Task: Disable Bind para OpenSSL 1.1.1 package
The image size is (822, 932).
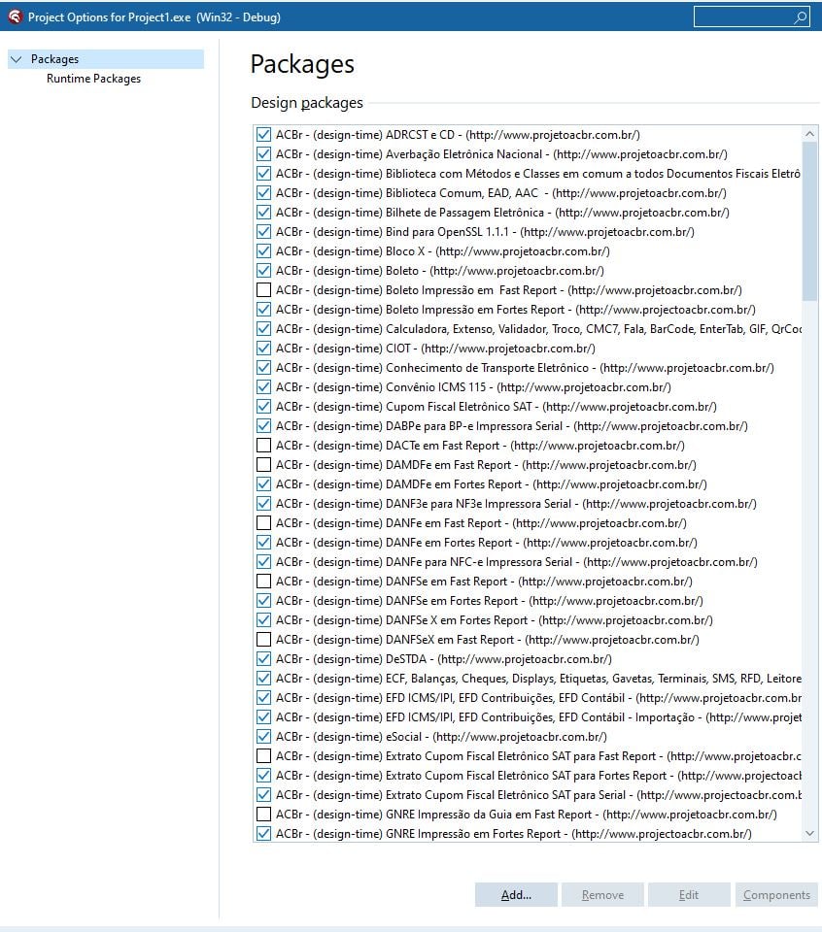Action: [263, 232]
